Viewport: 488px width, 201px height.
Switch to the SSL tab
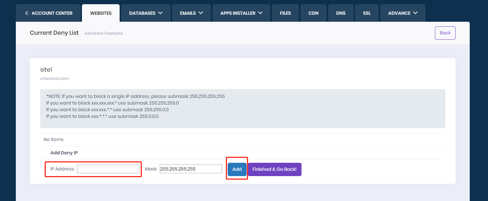(367, 13)
